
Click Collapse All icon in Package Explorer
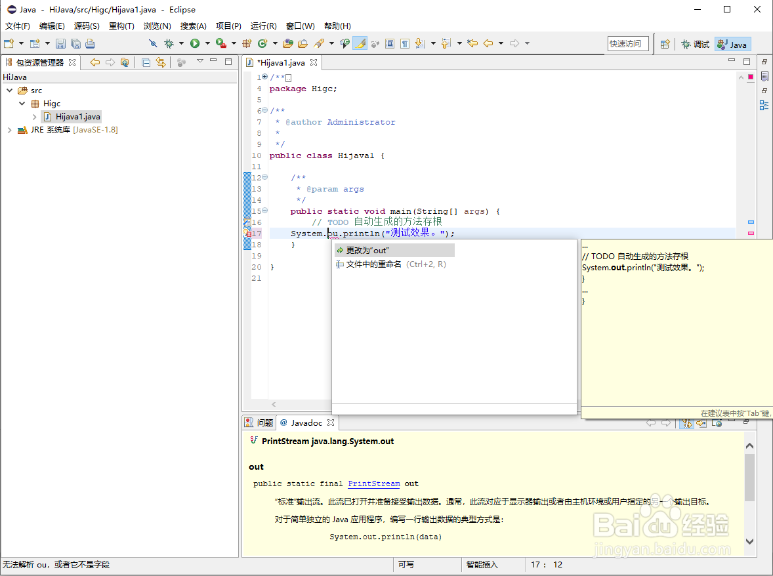(x=146, y=62)
